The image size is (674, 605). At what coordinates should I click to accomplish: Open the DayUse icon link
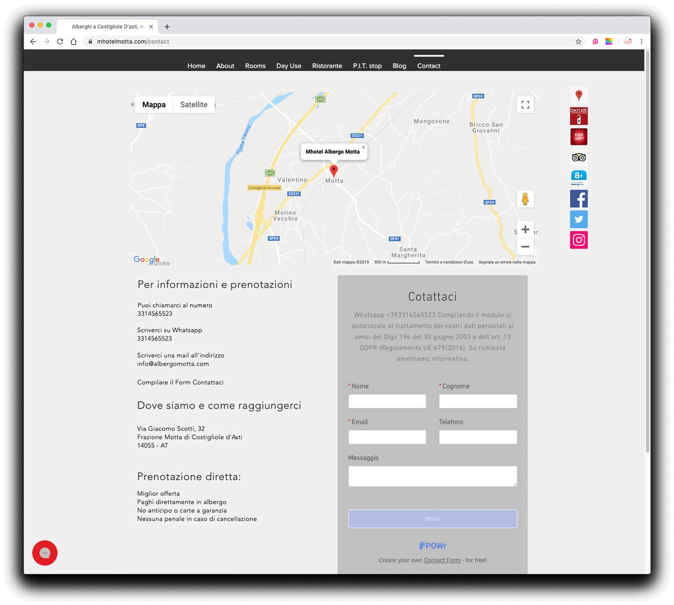pyautogui.click(x=579, y=116)
